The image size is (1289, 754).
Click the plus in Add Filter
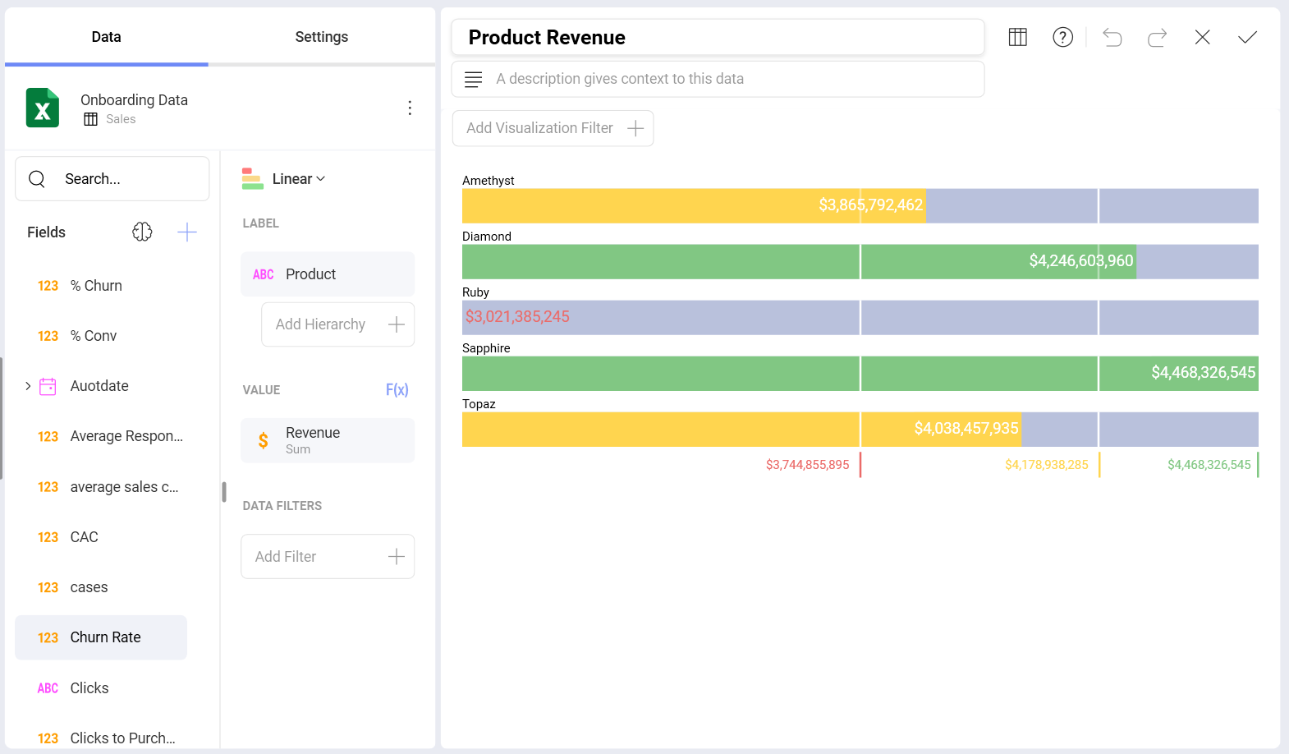pos(396,557)
